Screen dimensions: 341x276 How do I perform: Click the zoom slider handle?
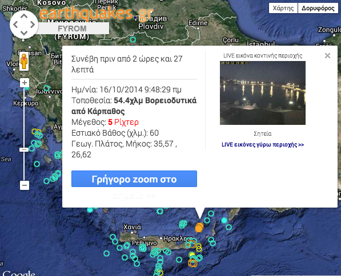tap(24, 149)
